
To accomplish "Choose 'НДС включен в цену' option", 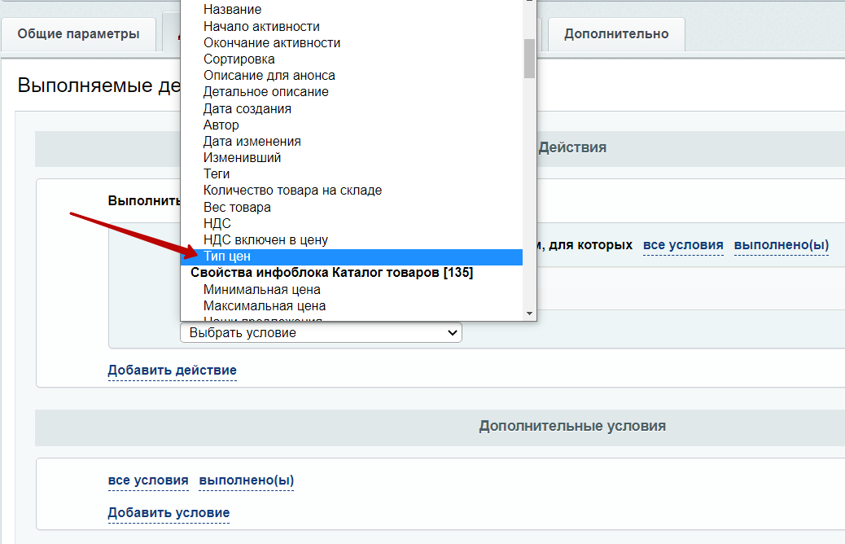I will [352, 240].
